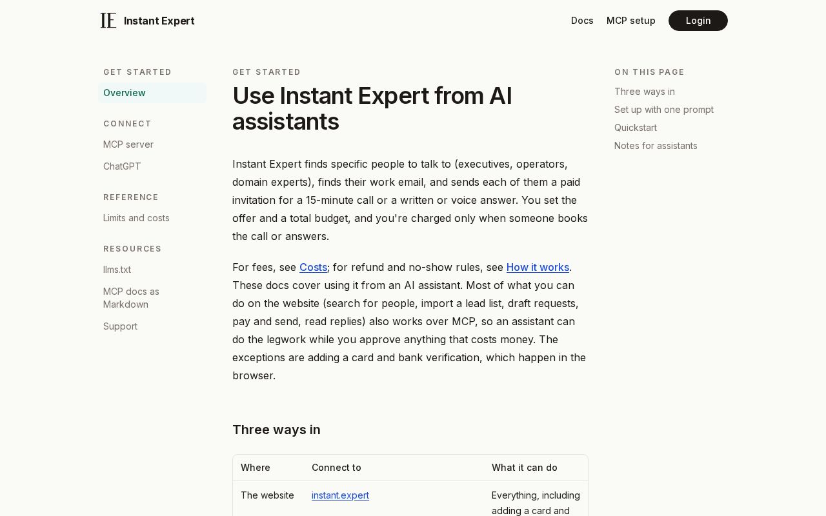Click What it can do header
Screen dimensions: 826x516
click(x=525, y=468)
